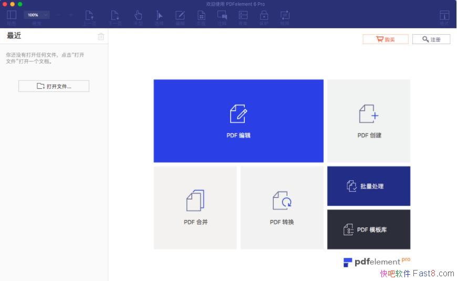Open the info panel icon at toolbar right
Viewport: 457px width, 281px height.
coord(444,15)
